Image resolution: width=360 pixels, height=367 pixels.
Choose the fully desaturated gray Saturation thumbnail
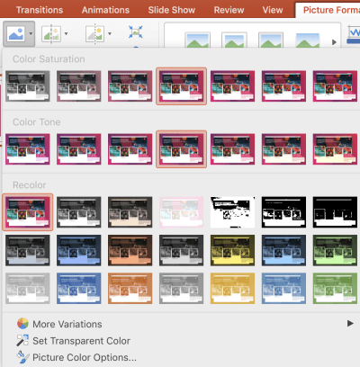point(28,86)
